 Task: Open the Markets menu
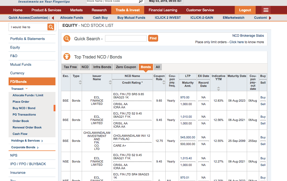(x=76, y=10)
